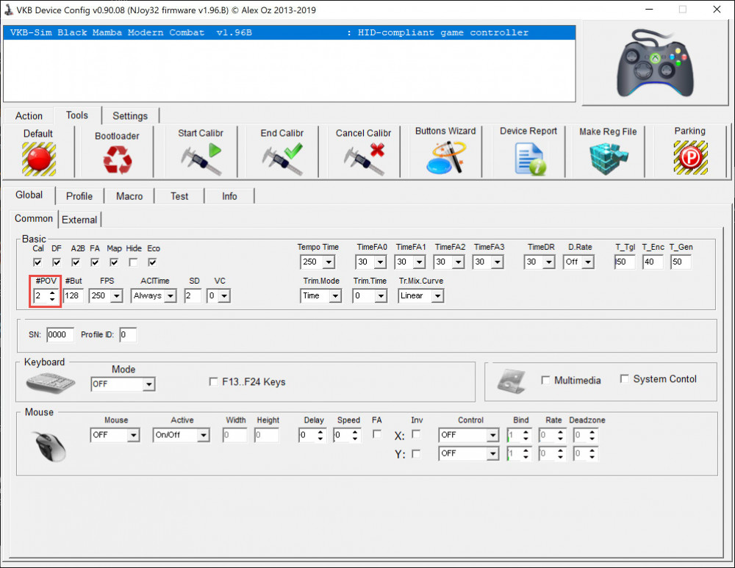This screenshot has width=735, height=568.
Task: Click the Make Reg File icon
Action: [x=608, y=159]
